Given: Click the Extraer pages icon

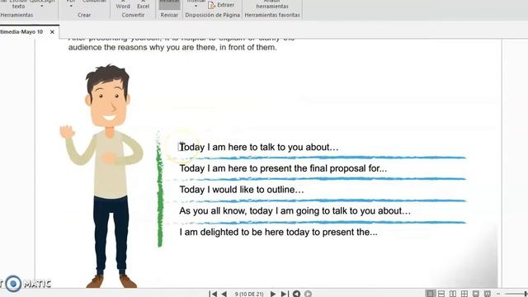Looking at the screenshot, I should [x=211, y=5].
